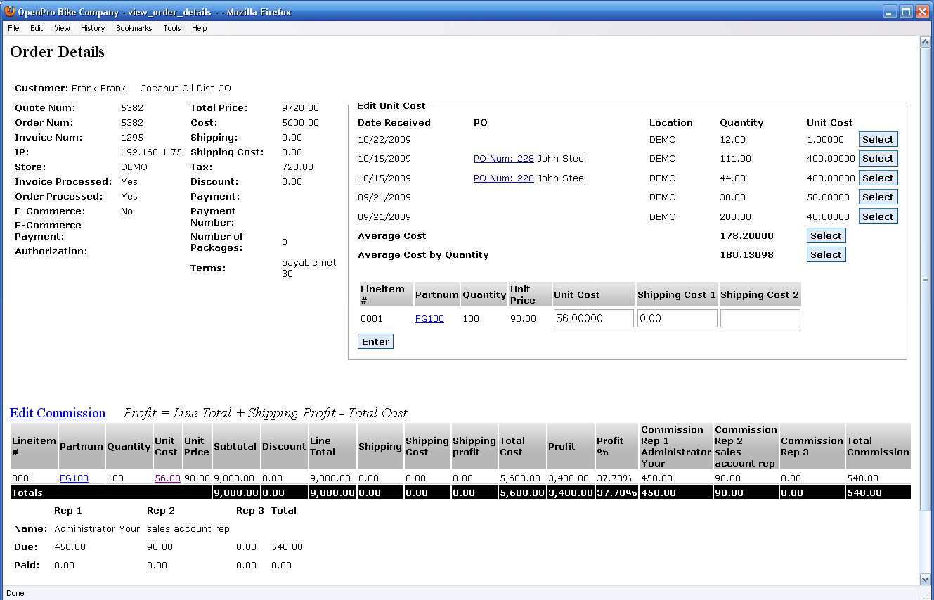
Task: Select the 10/22/2009 unit cost 1.00000
Action: coord(878,139)
